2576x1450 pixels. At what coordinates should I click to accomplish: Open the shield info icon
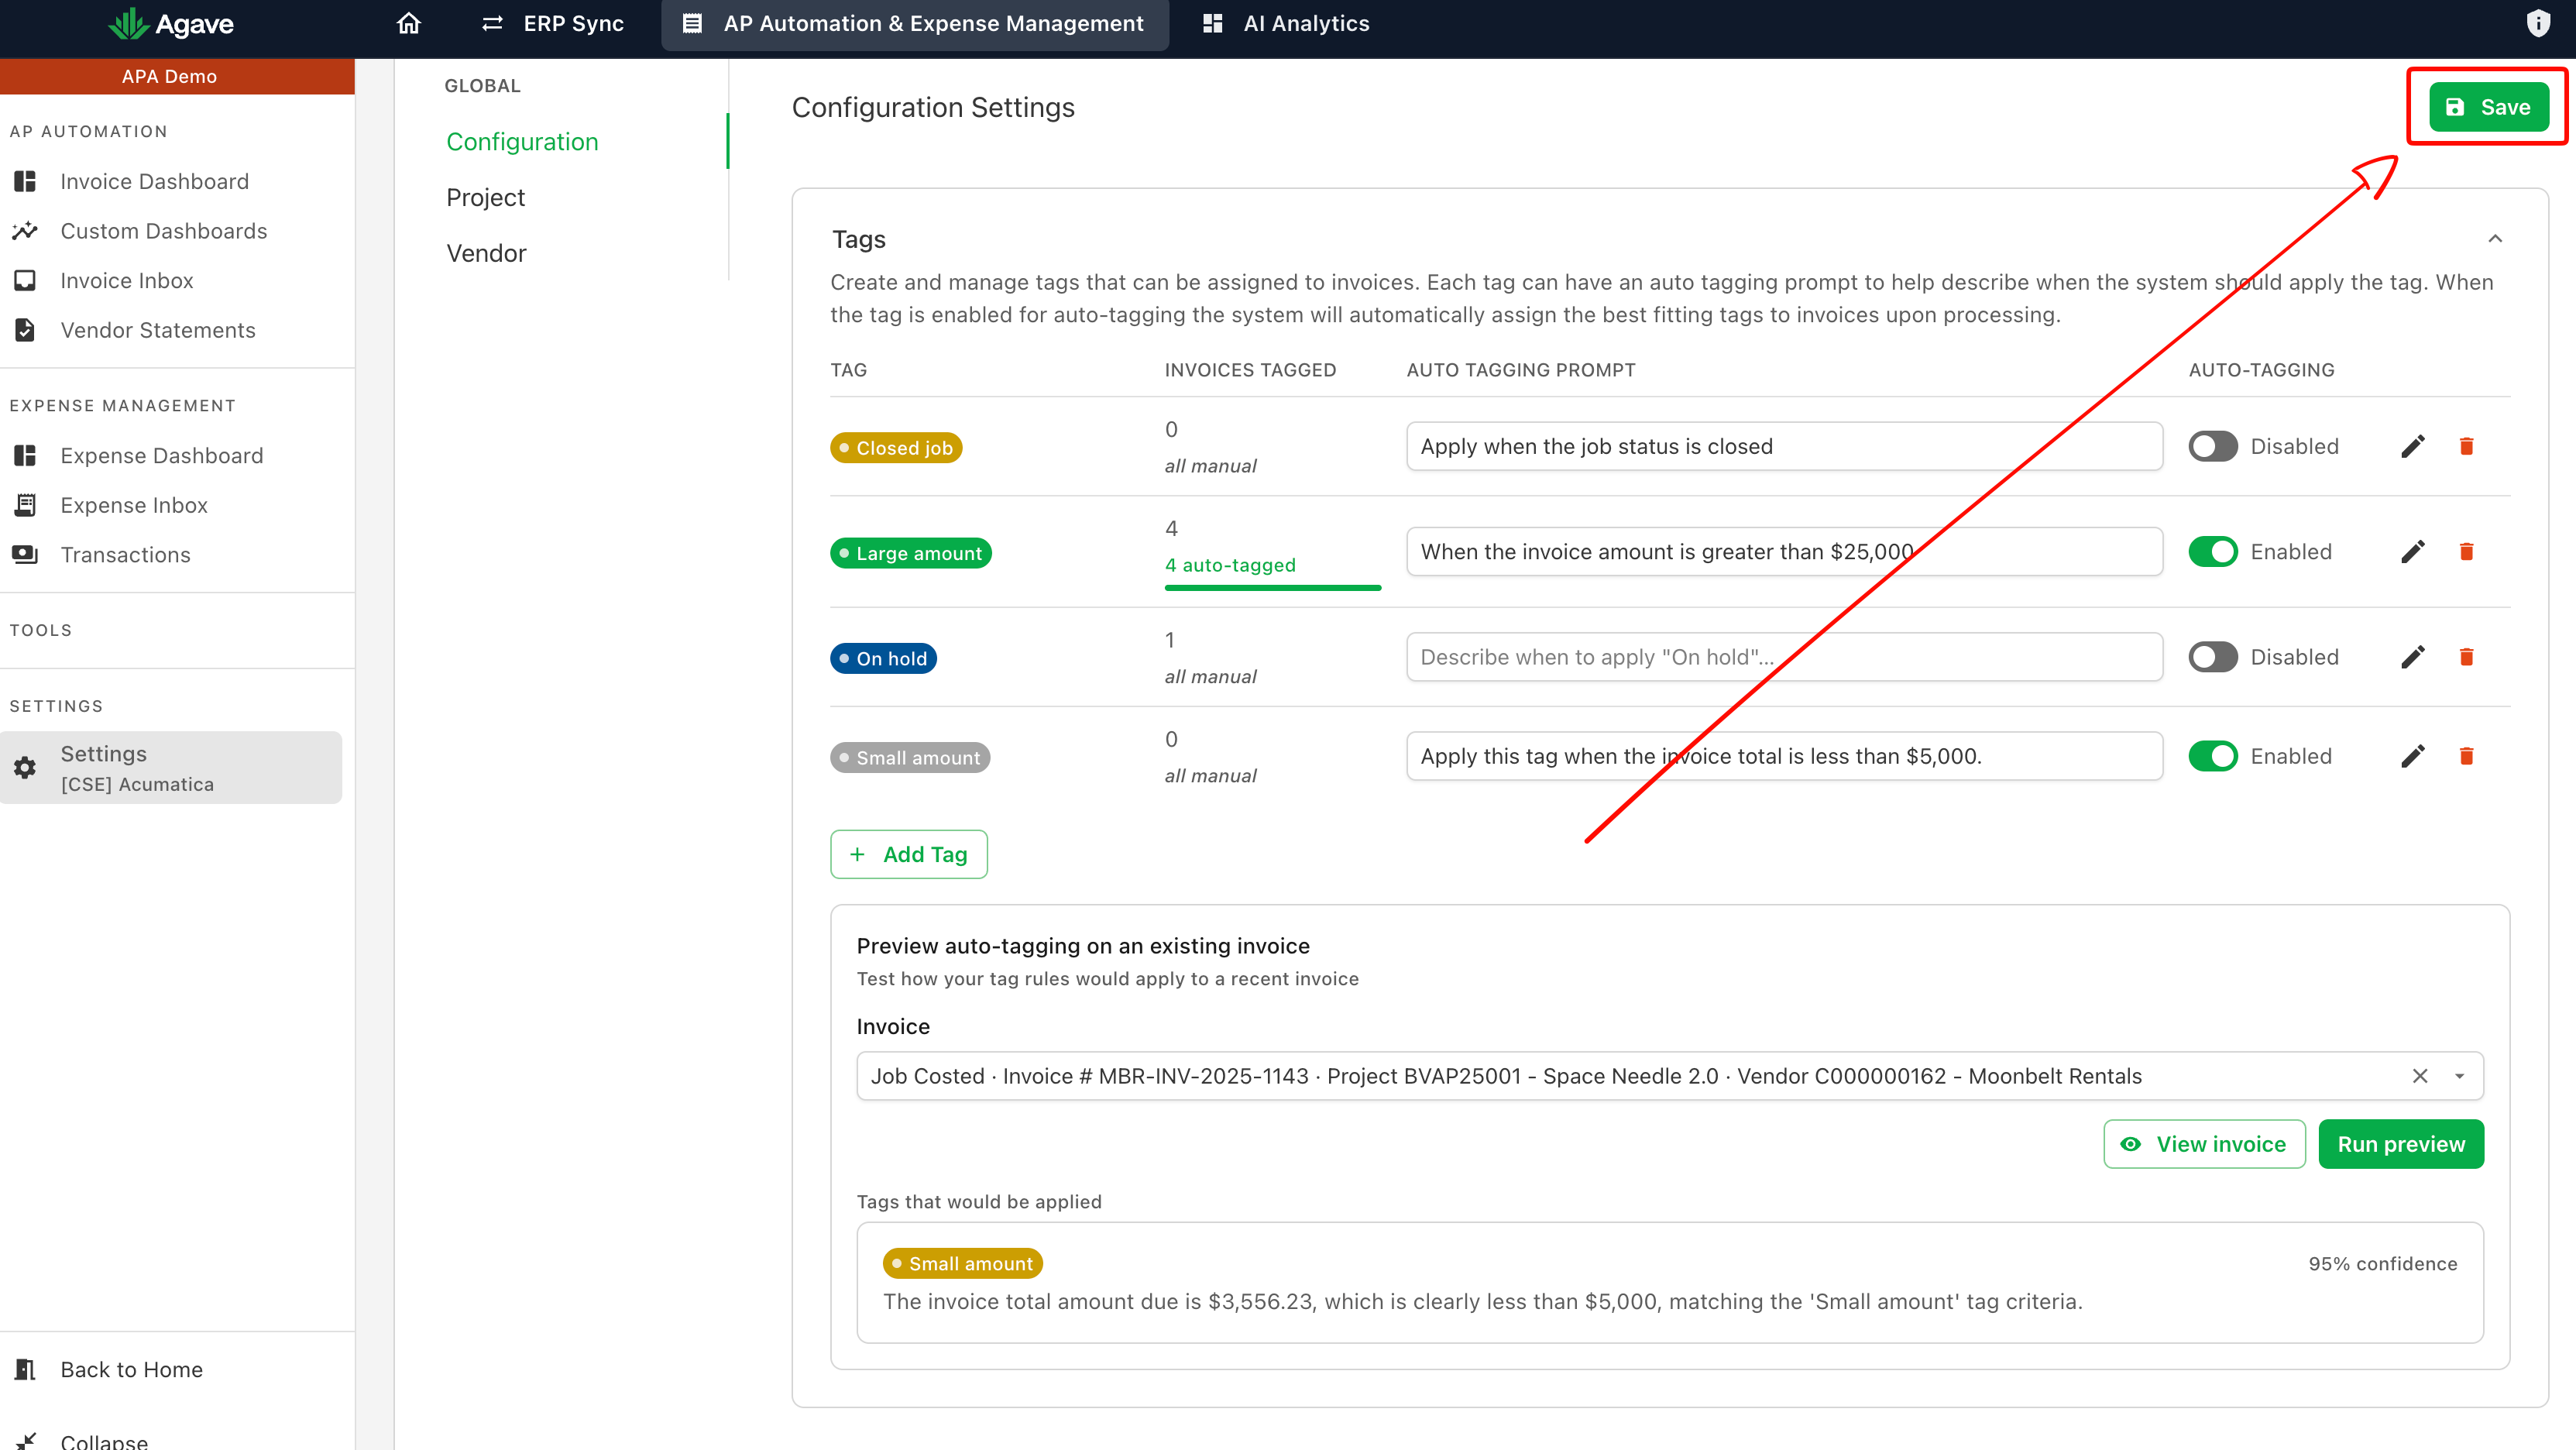pyautogui.click(x=2538, y=23)
